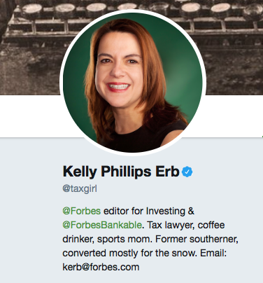The height and width of the screenshot is (283, 263).
Task: Click the word 'drinker' in bio
Action: tap(78, 239)
